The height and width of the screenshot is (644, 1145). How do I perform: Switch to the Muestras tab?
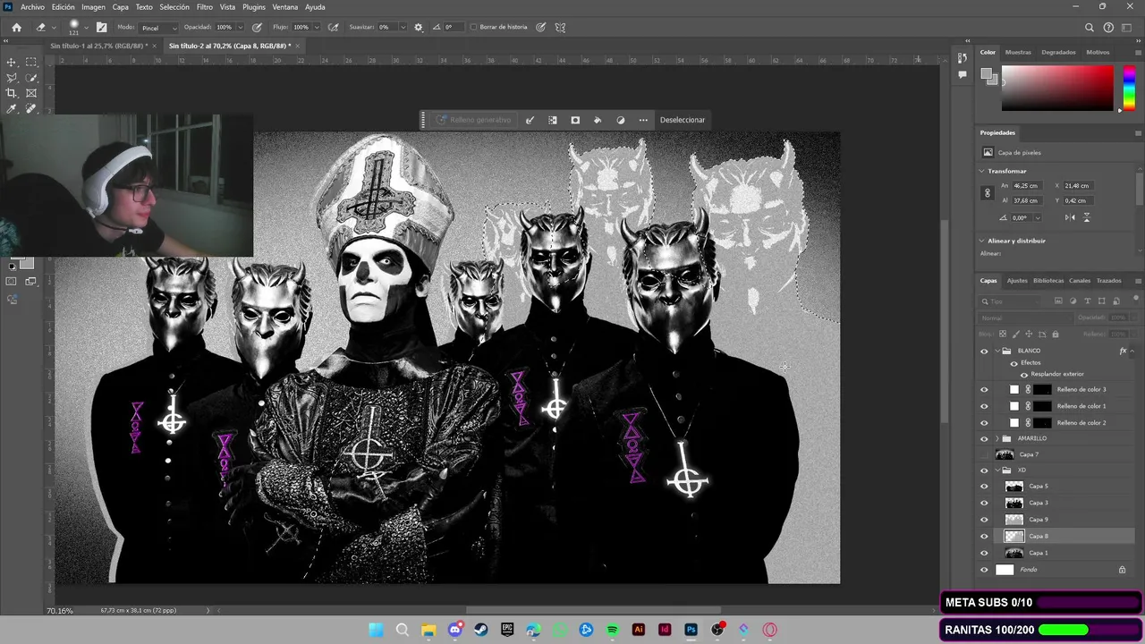pos(1018,52)
